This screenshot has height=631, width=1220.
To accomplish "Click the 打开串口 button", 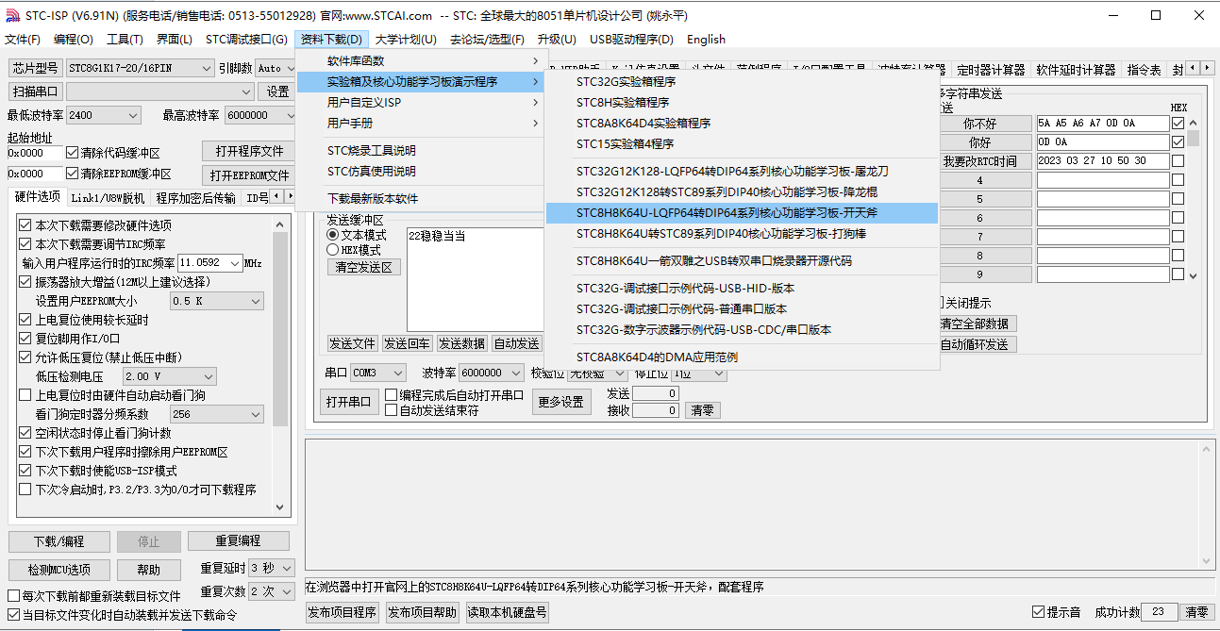I will (348, 402).
